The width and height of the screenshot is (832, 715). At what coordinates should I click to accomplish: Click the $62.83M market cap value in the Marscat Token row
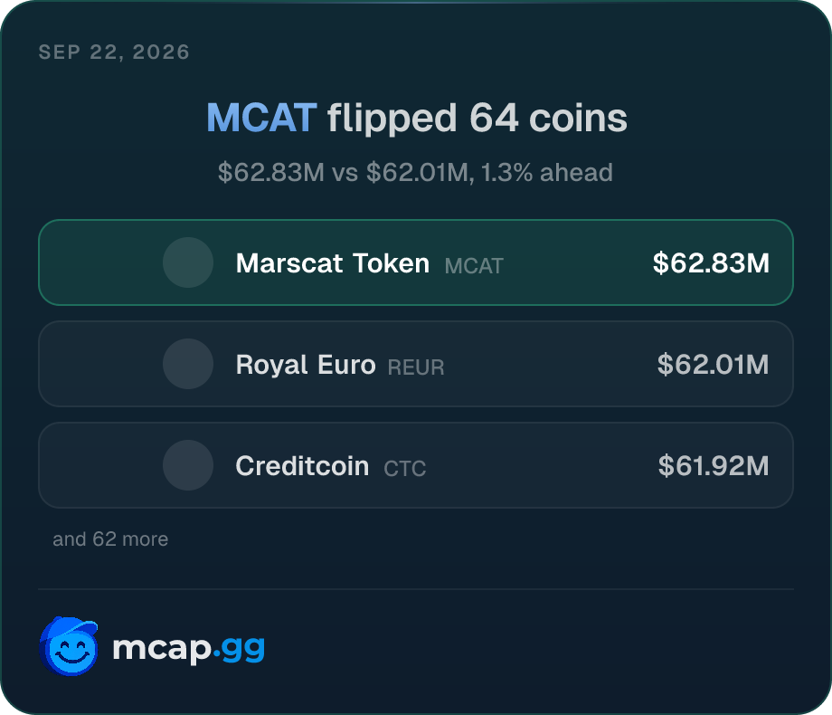click(x=711, y=263)
